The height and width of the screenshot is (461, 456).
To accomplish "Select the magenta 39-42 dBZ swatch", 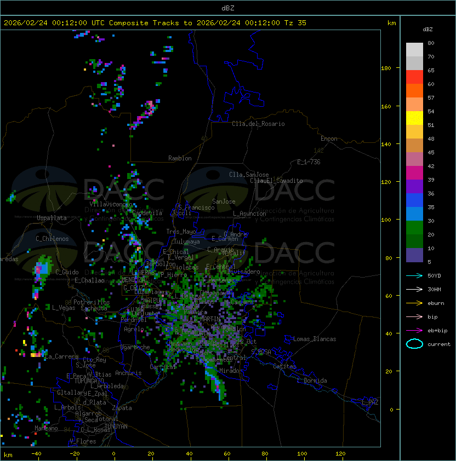I will [x=414, y=172].
